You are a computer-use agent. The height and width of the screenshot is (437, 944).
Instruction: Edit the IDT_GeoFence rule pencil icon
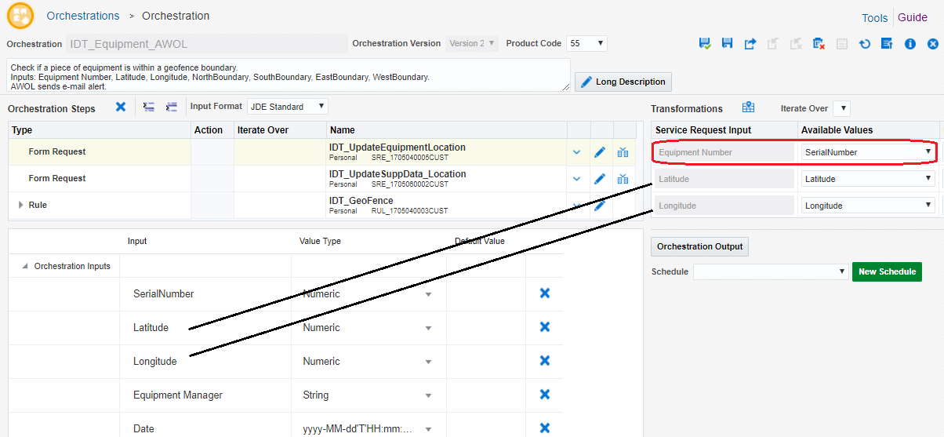[600, 206]
